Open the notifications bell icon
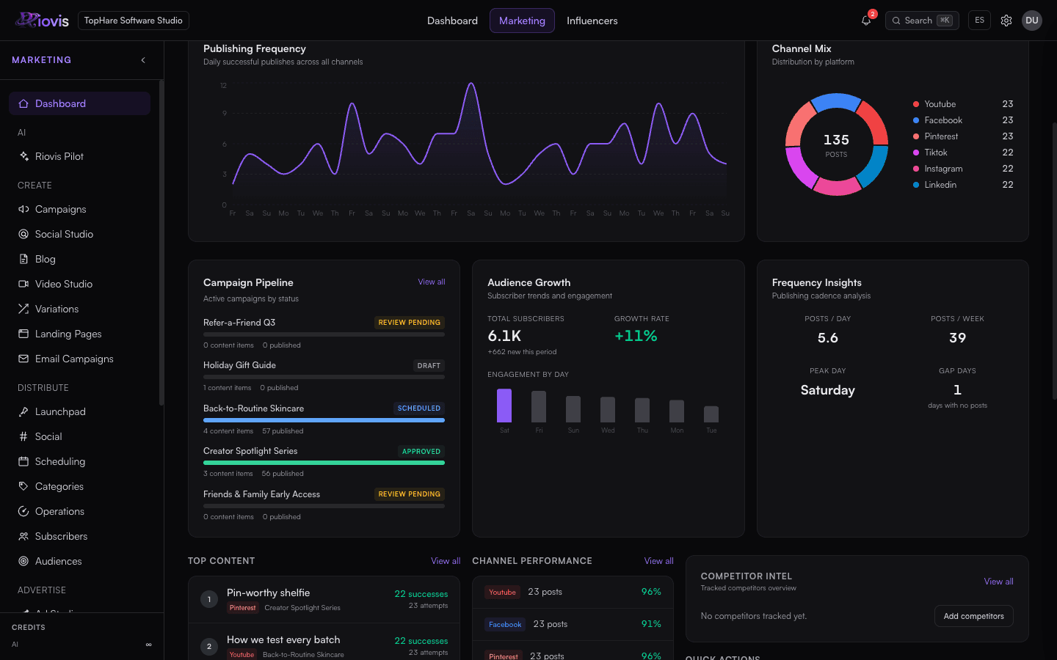The width and height of the screenshot is (1057, 660). [x=866, y=21]
